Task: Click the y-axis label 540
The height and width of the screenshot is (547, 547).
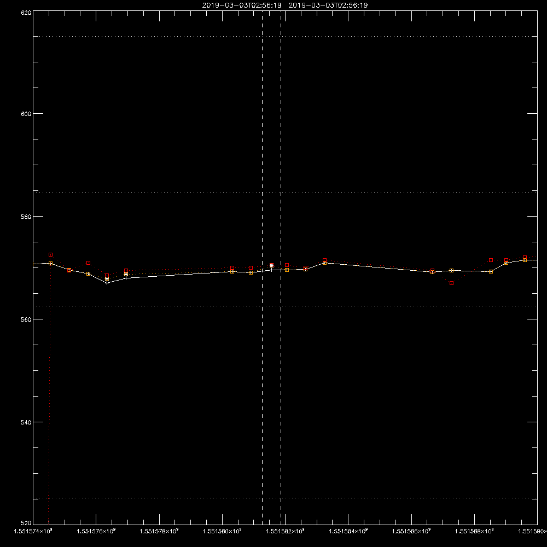Action: point(26,422)
